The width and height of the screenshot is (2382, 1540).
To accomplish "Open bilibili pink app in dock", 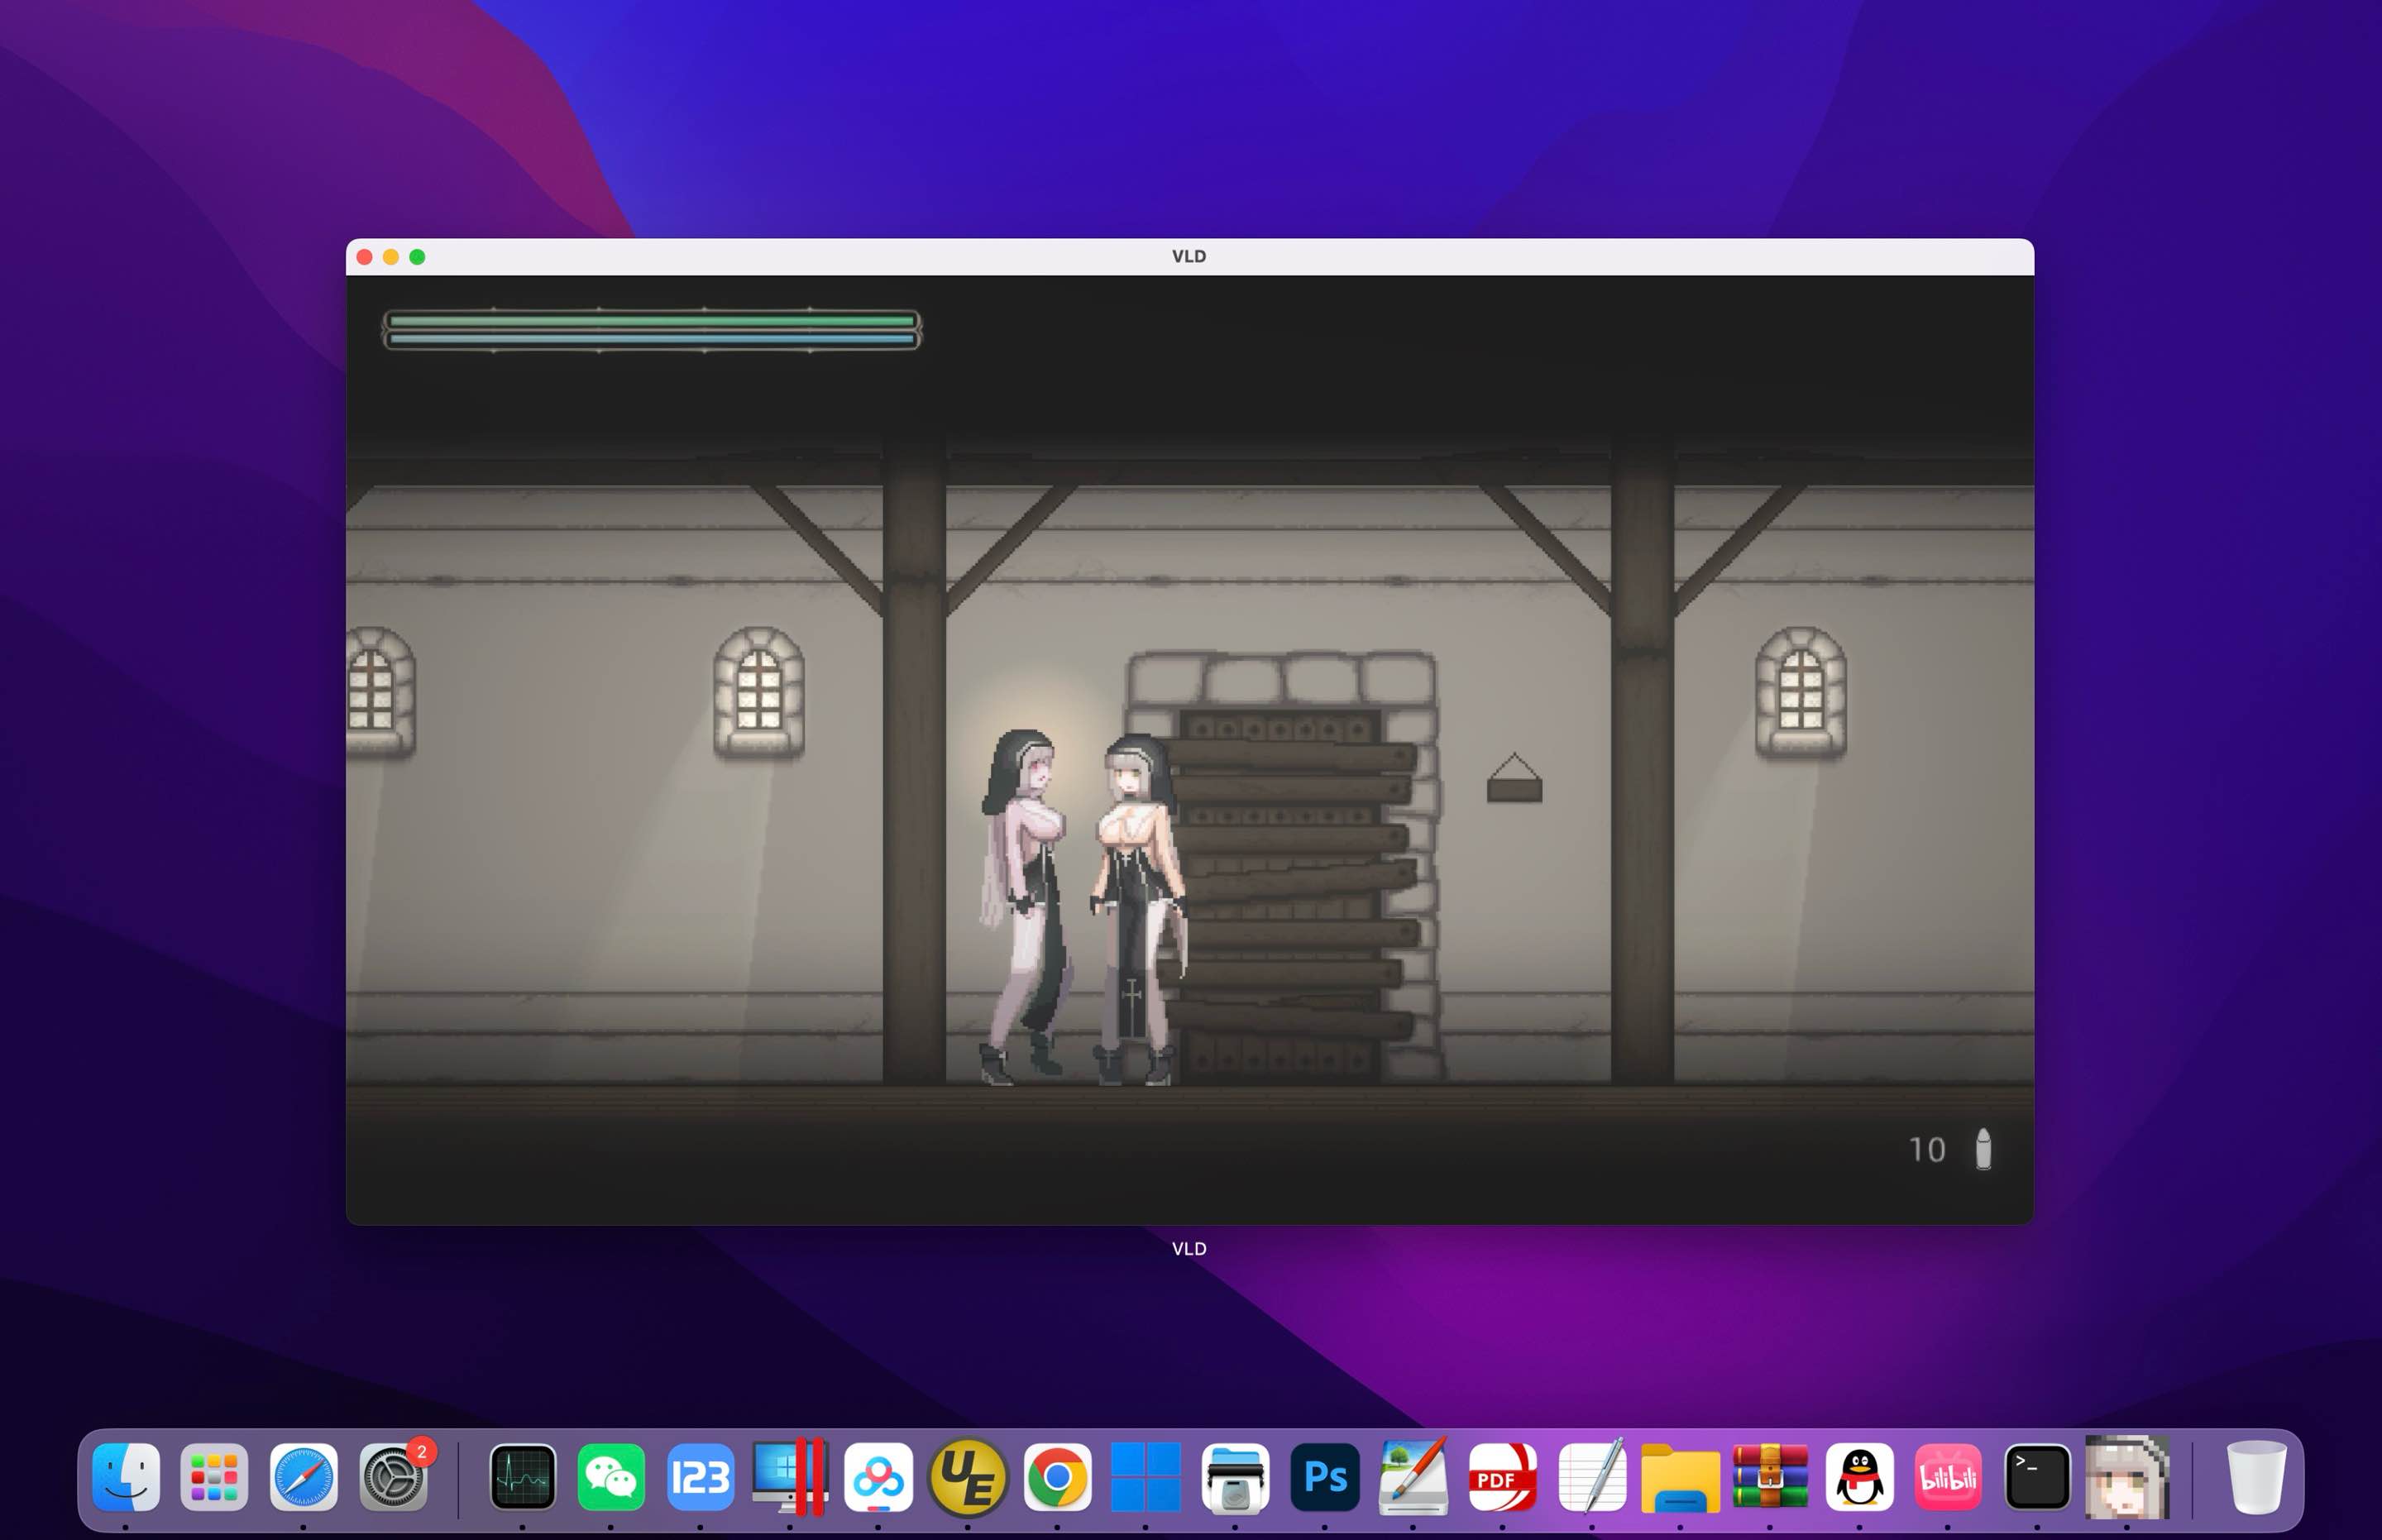I will point(1948,1477).
